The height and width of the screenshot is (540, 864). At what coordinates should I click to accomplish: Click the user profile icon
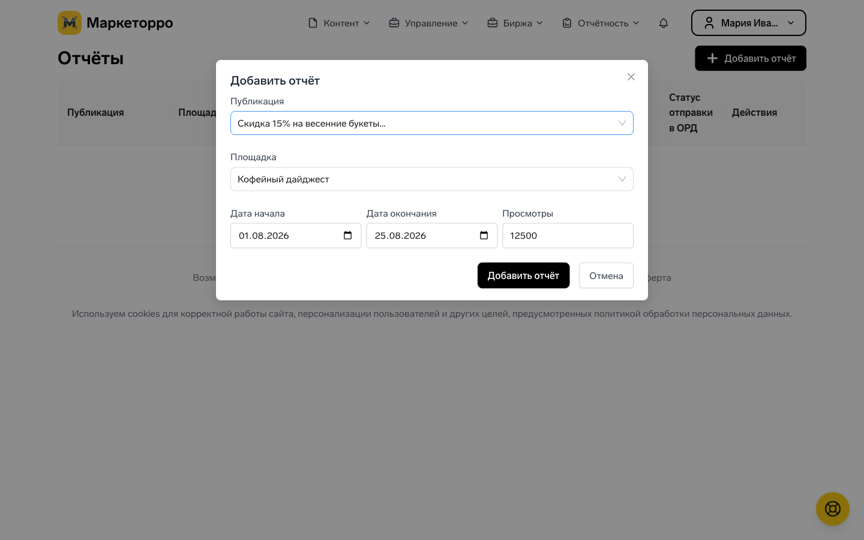[709, 23]
